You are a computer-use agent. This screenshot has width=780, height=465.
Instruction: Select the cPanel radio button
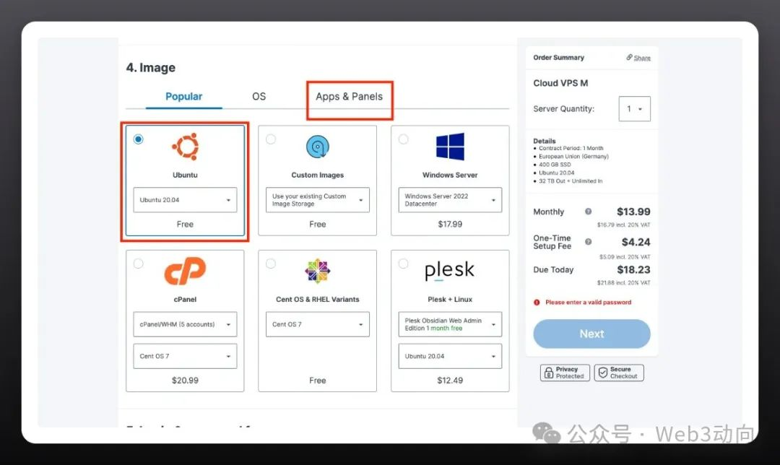pos(138,264)
